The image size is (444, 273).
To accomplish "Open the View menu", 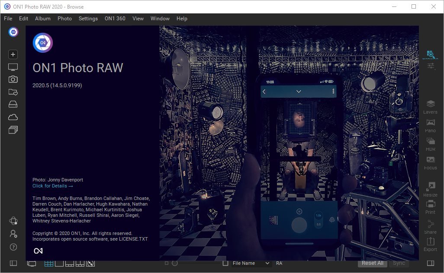I will (138, 19).
